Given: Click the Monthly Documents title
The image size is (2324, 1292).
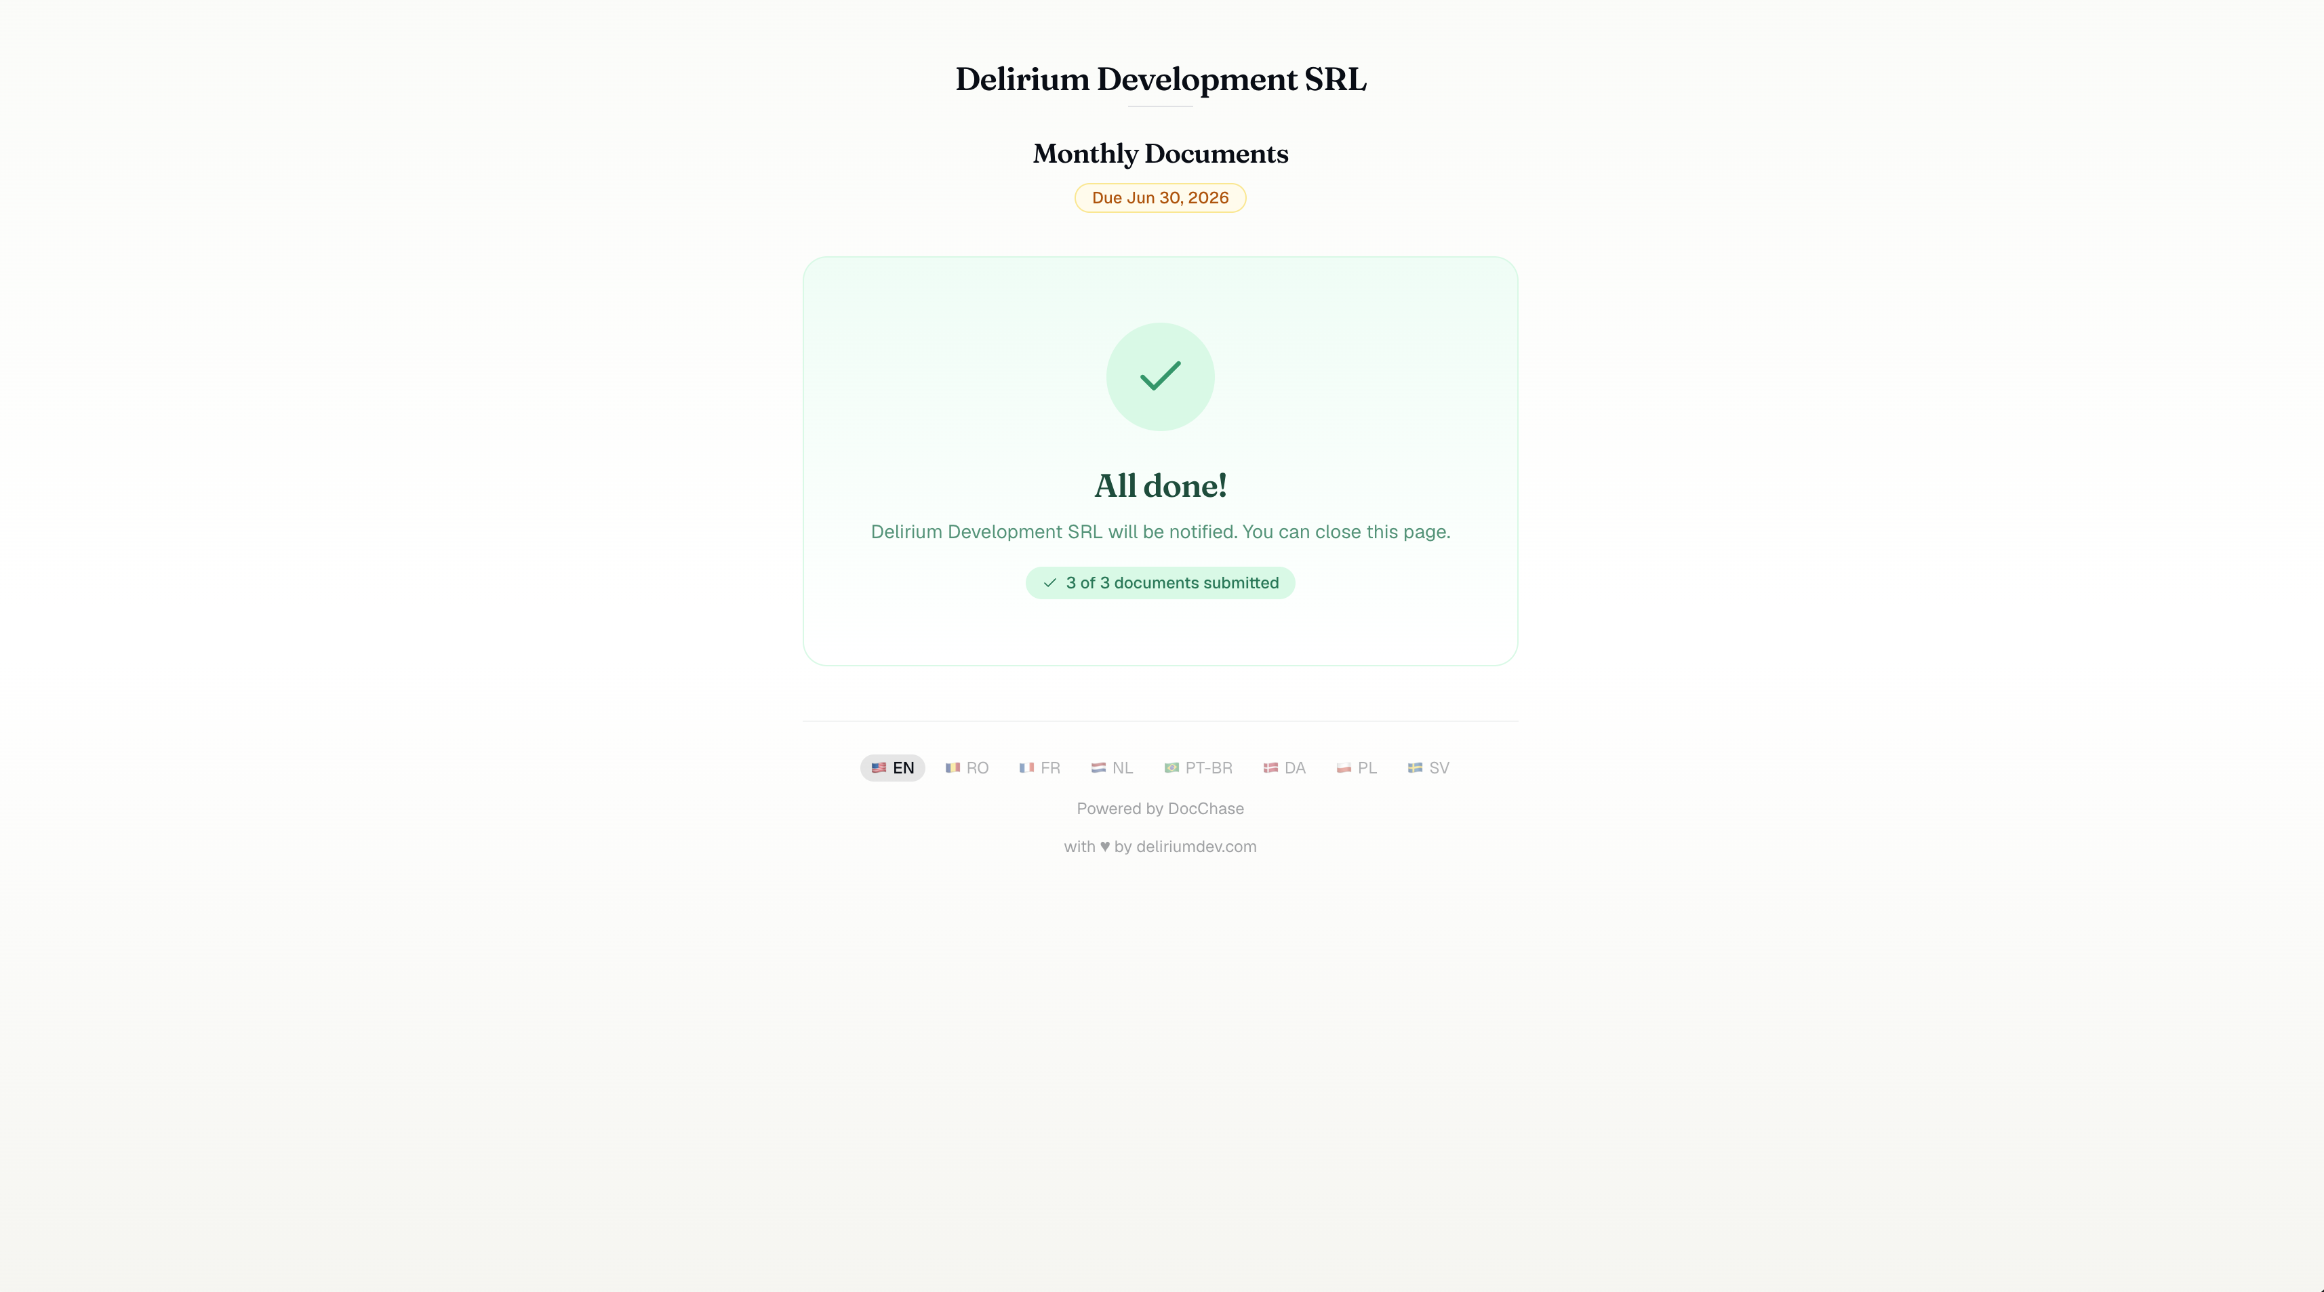Looking at the screenshot, I should 1160,153.
